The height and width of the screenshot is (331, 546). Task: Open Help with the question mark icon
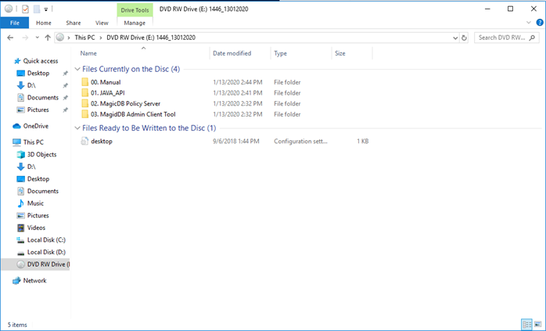point(540,23)
